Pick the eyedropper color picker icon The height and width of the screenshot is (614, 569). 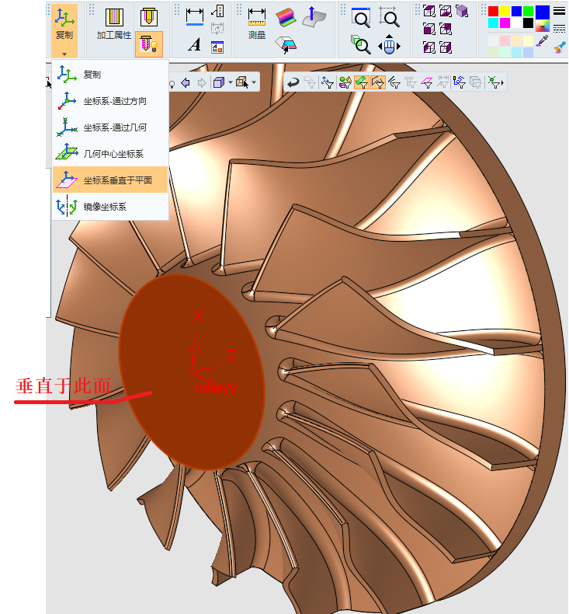coord(543,40)
